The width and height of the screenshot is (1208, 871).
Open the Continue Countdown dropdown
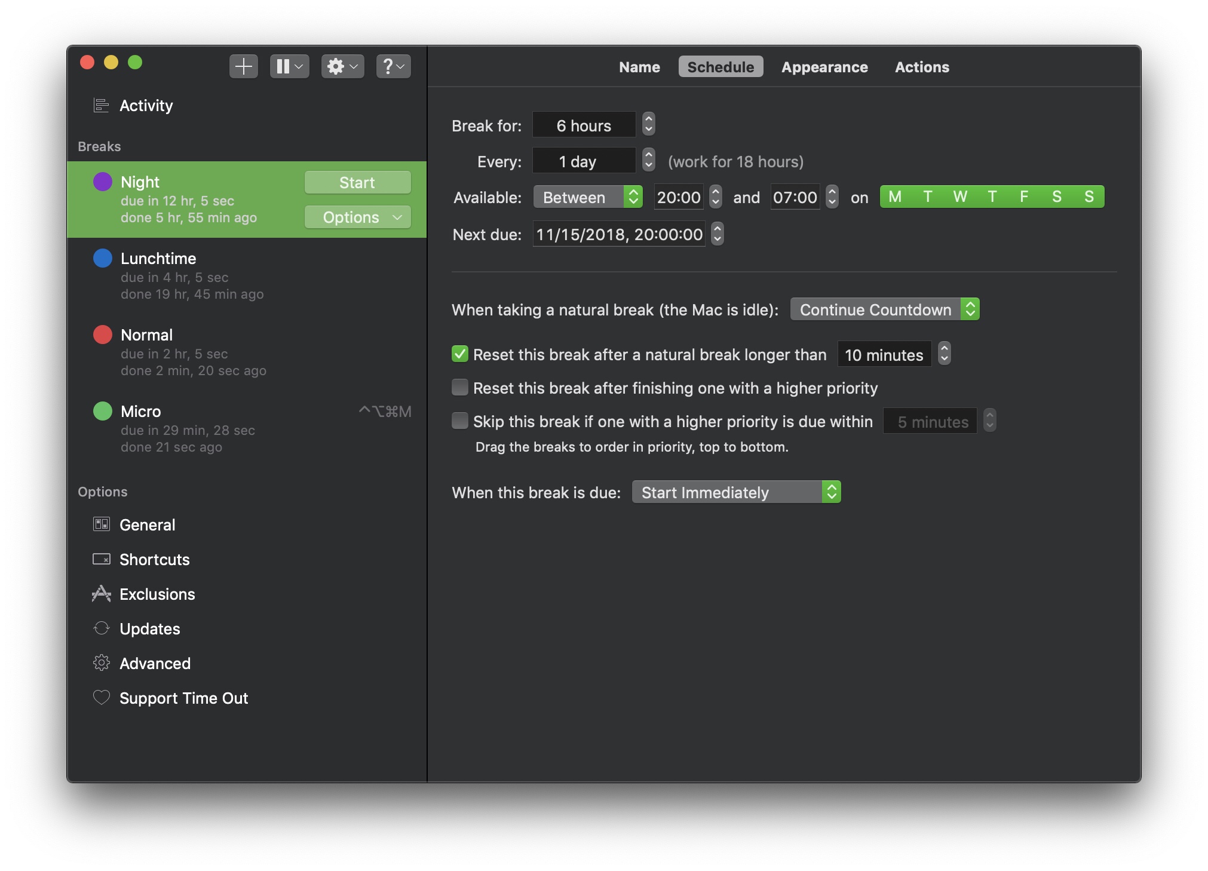[885, 309]
